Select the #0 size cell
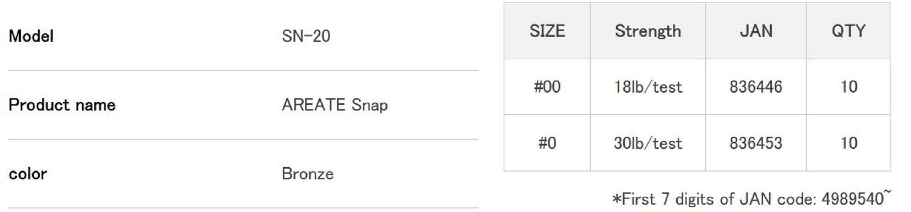Image resolution: width=911 pixels, height=212 pixels. tap(547, 143)
